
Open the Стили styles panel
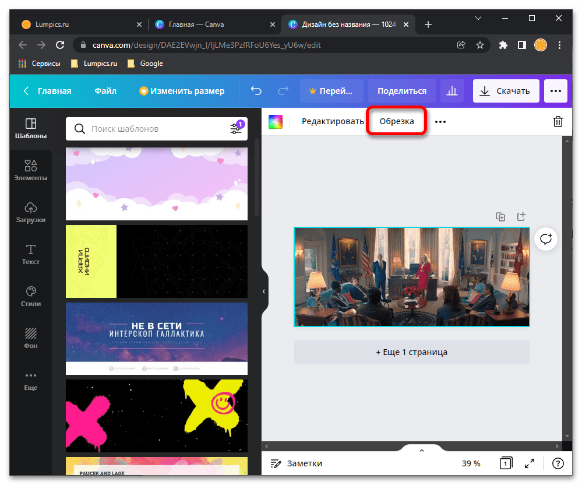(31, 296)
